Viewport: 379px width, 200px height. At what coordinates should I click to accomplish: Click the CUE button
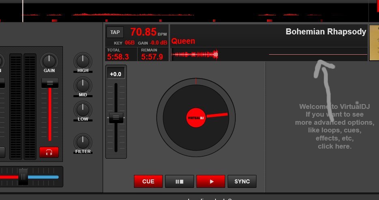[148, 181]
